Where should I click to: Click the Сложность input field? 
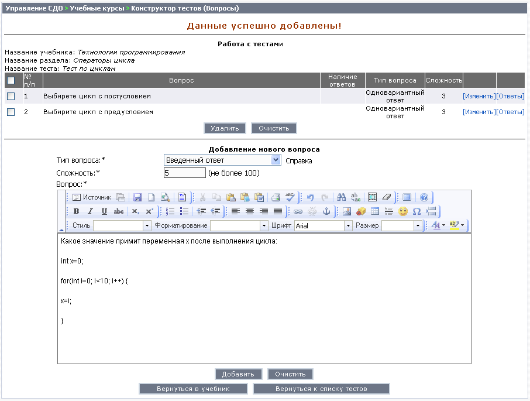pos(185,173)
